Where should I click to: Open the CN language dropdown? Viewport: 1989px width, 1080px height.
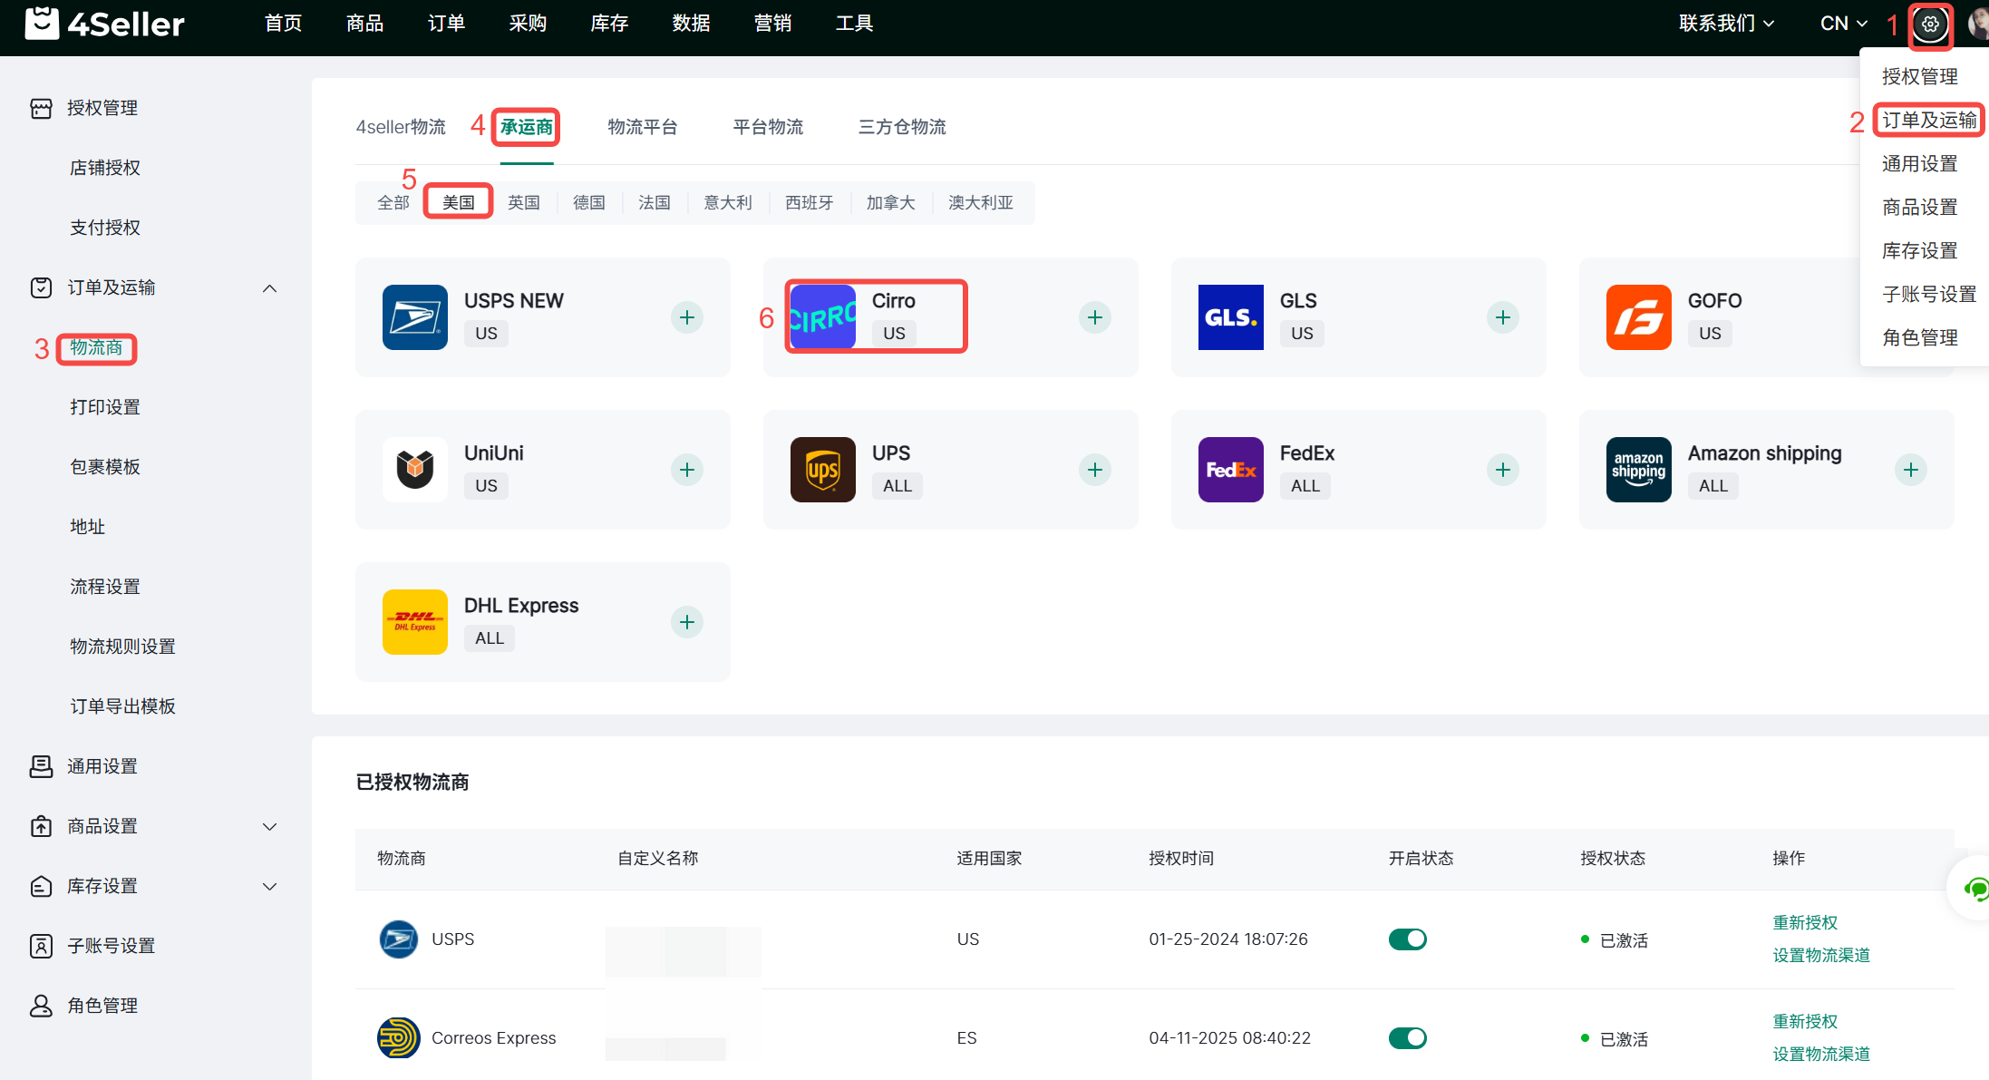[1843, 24]
